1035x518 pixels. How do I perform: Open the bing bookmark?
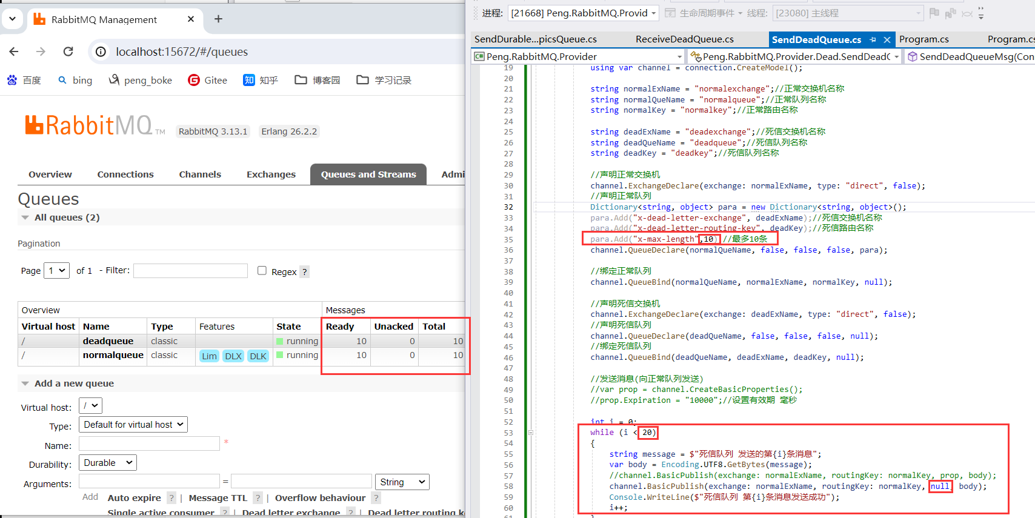pos(75,80)
